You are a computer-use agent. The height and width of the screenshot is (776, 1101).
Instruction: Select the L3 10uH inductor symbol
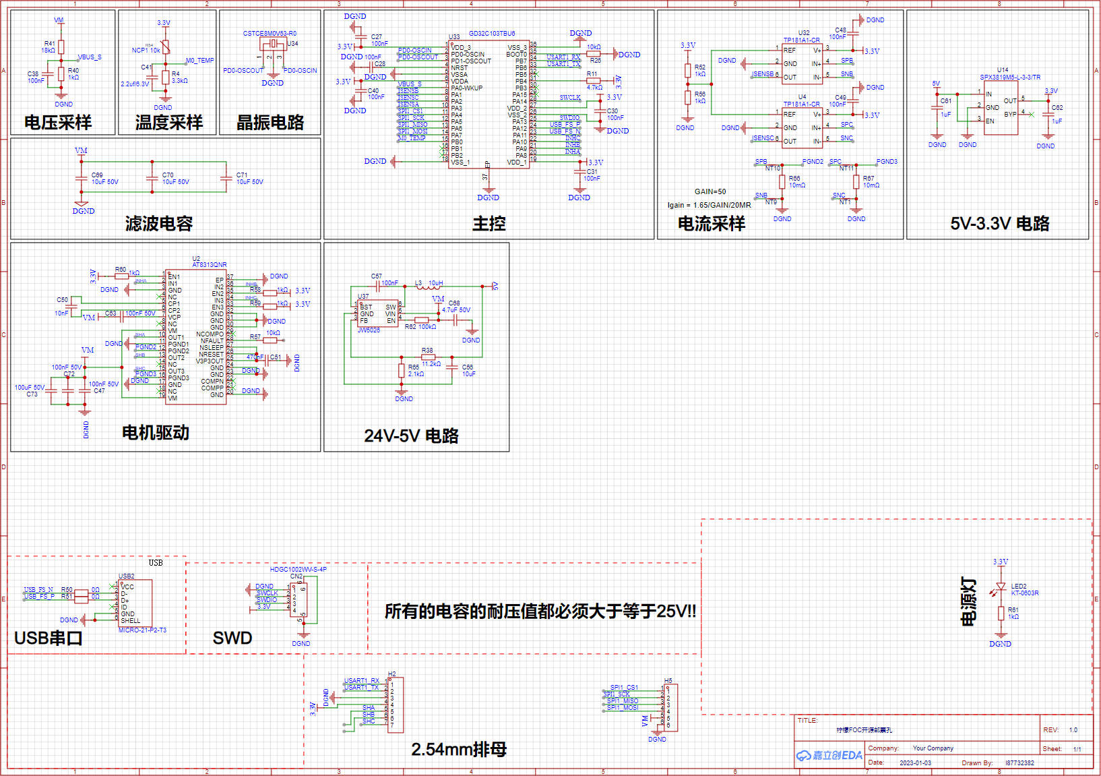427,287
